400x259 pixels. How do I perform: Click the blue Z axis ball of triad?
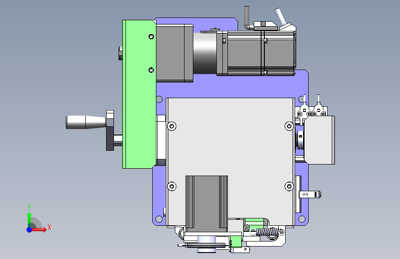click(30, 230)
